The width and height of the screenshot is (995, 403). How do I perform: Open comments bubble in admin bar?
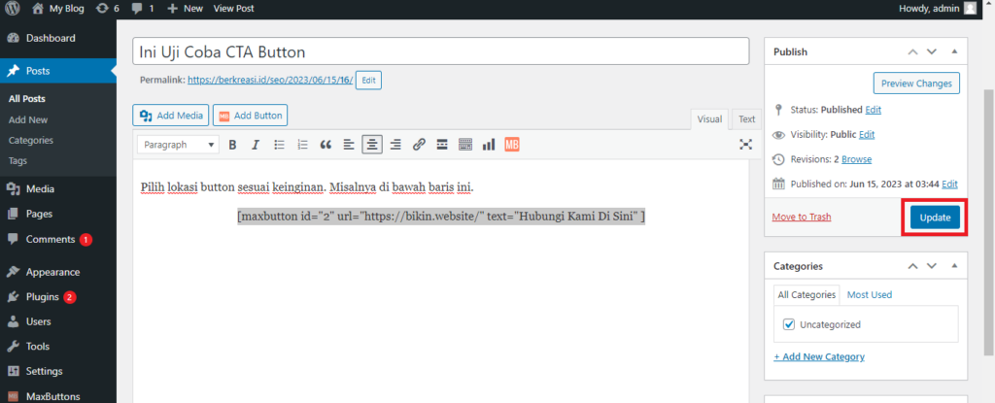click(143, 8)
